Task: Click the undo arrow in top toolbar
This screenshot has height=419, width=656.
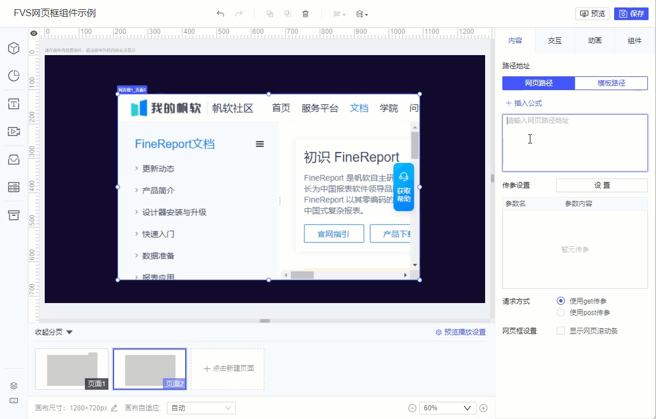Action: [x=220, y=14]
